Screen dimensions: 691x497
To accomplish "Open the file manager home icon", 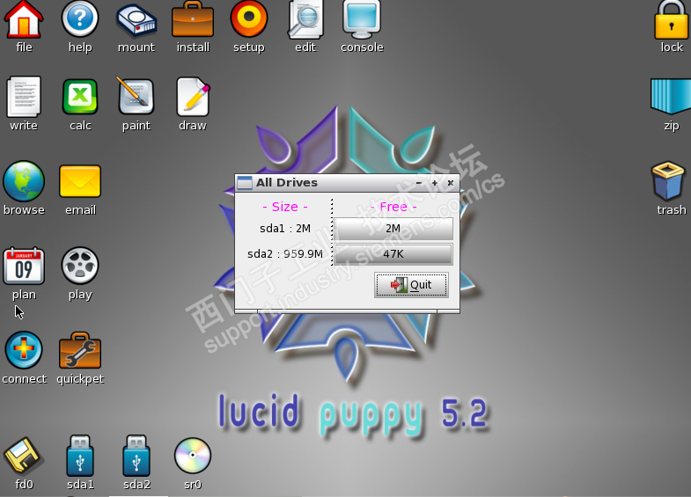I will click(24, 19).
